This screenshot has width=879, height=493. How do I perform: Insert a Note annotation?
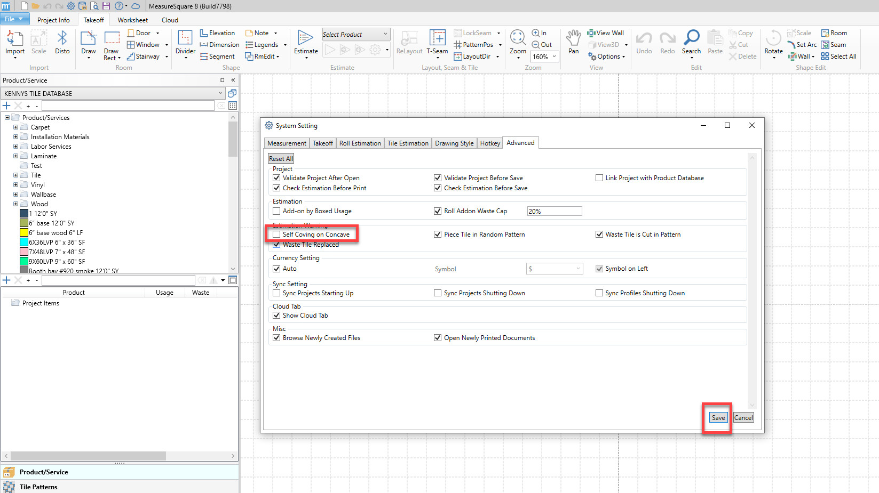tap(257, 33)
